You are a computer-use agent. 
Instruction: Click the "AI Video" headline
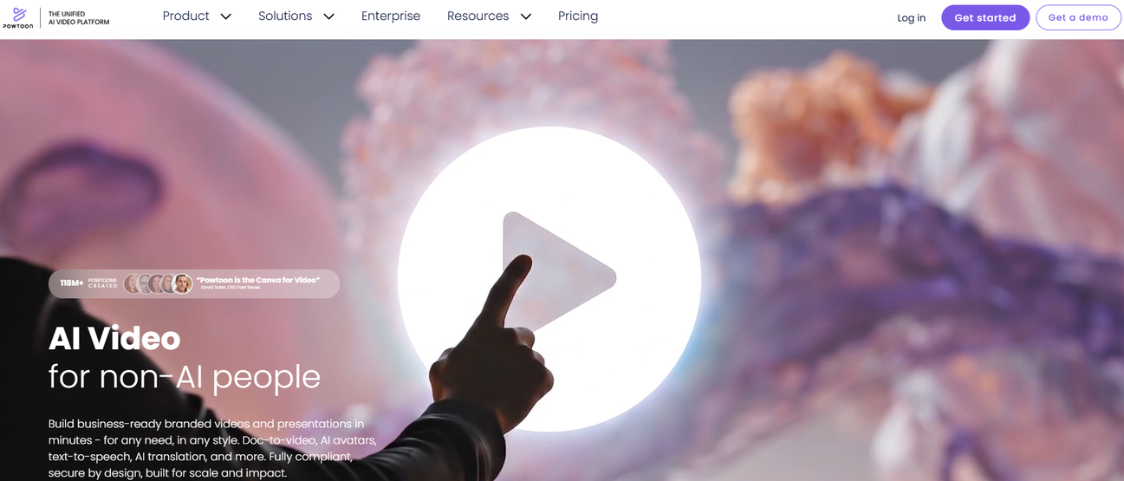(x=114, y=338)
